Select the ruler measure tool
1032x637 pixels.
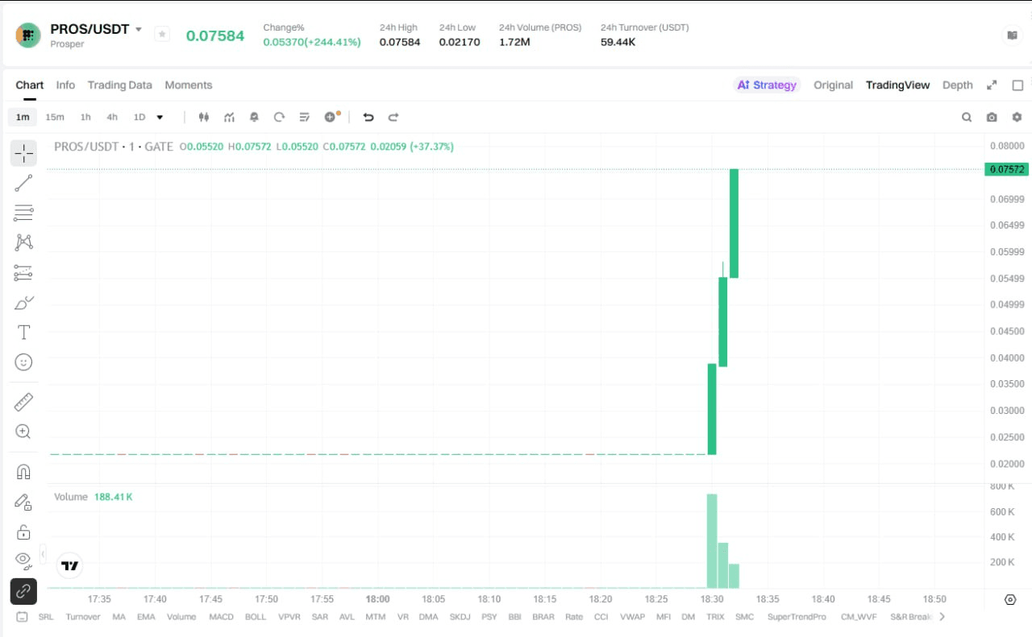click(x=23, y=401)
